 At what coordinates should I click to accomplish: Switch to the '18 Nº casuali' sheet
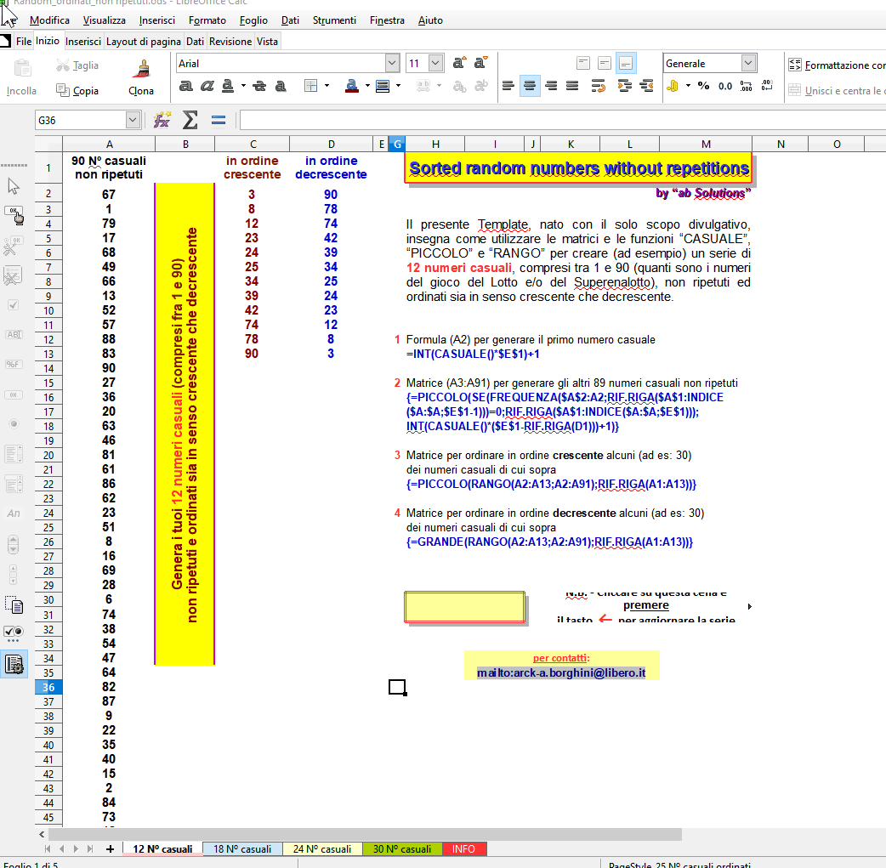tap(242, 848)
